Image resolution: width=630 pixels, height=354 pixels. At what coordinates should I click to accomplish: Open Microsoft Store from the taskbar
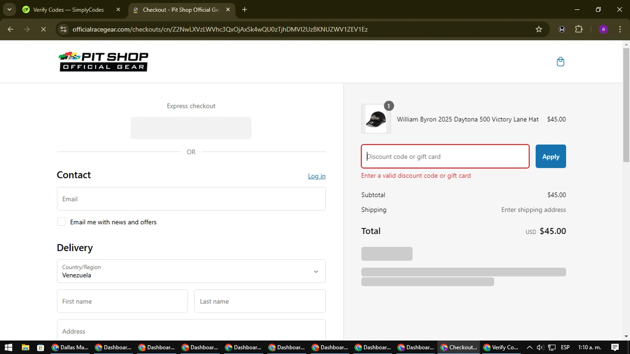(41, 347)
